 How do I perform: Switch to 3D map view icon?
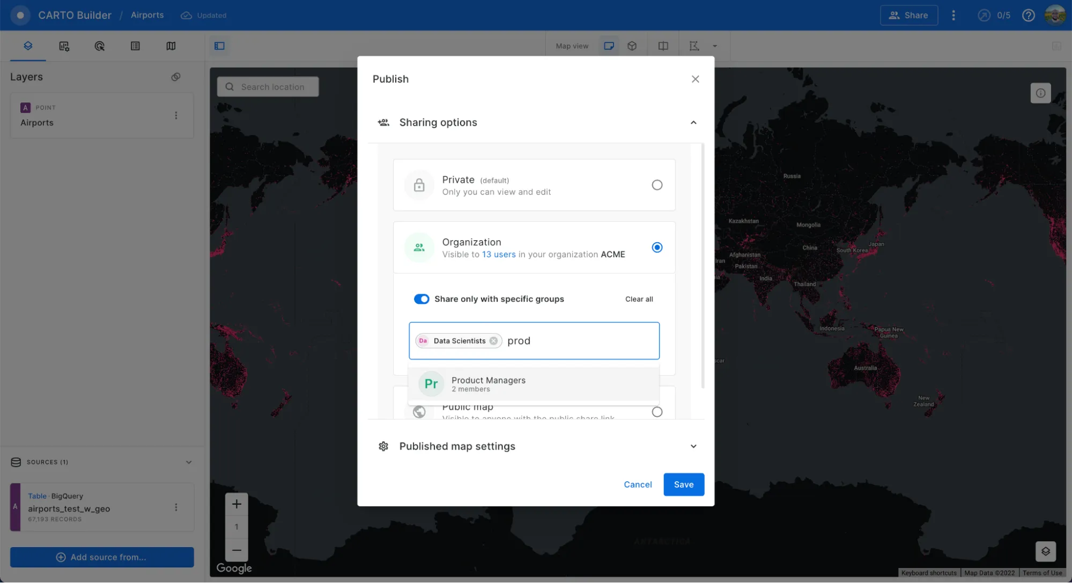tap(632, 46)
